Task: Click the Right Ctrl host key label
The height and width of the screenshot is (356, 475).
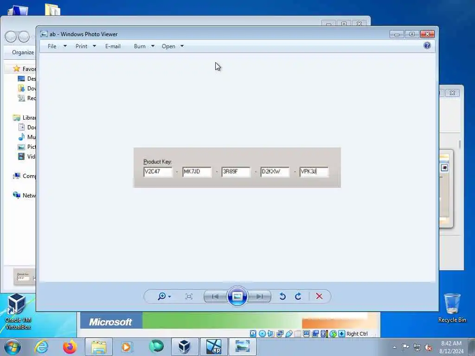Action: (357, 334)
